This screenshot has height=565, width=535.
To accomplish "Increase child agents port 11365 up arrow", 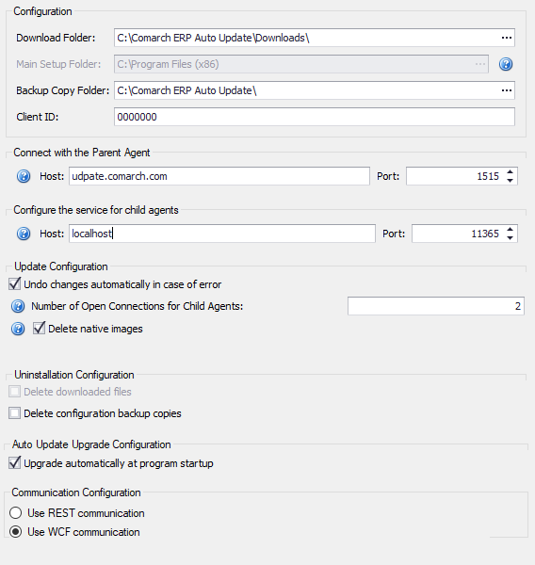I will (510, 229).
